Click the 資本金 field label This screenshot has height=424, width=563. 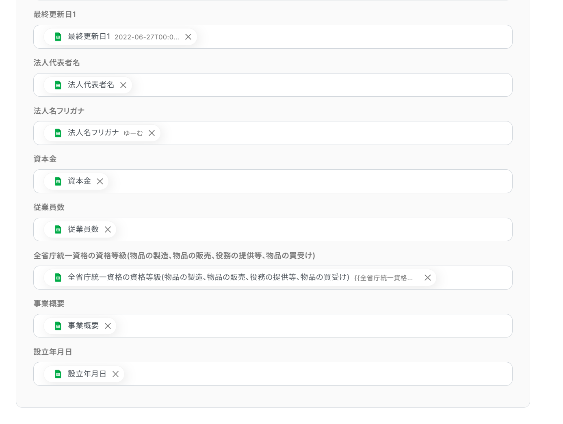point(45,159)
